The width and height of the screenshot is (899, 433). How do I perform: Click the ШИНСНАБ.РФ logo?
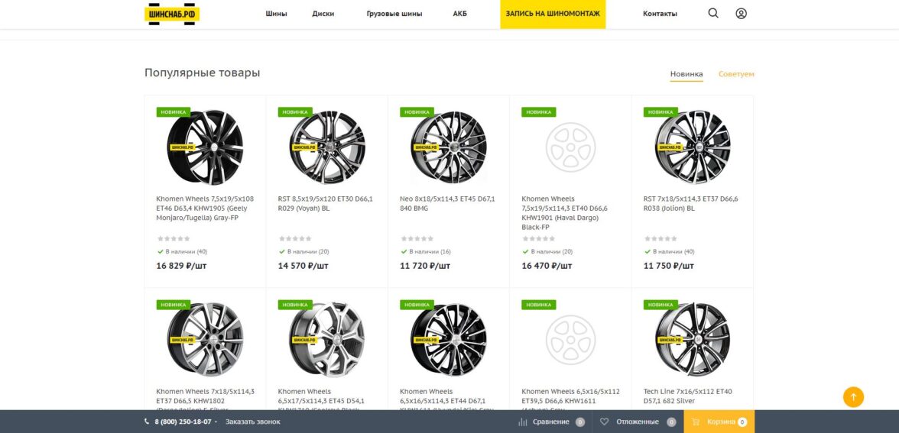172,14
